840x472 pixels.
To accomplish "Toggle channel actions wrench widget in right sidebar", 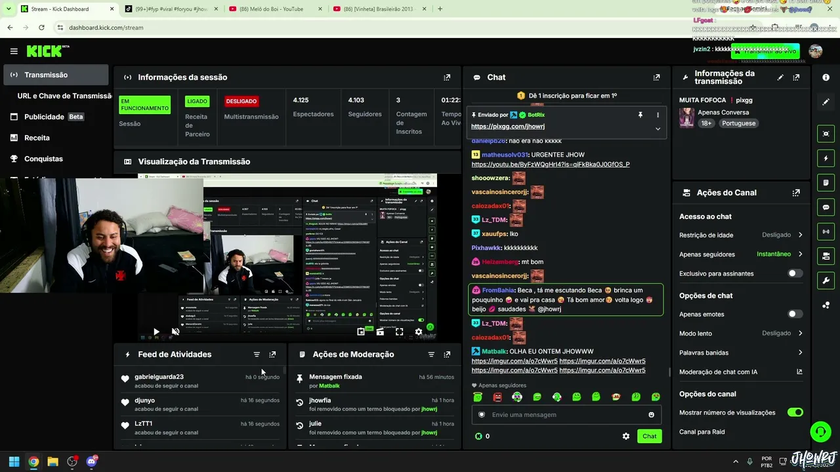I will 826,281.
